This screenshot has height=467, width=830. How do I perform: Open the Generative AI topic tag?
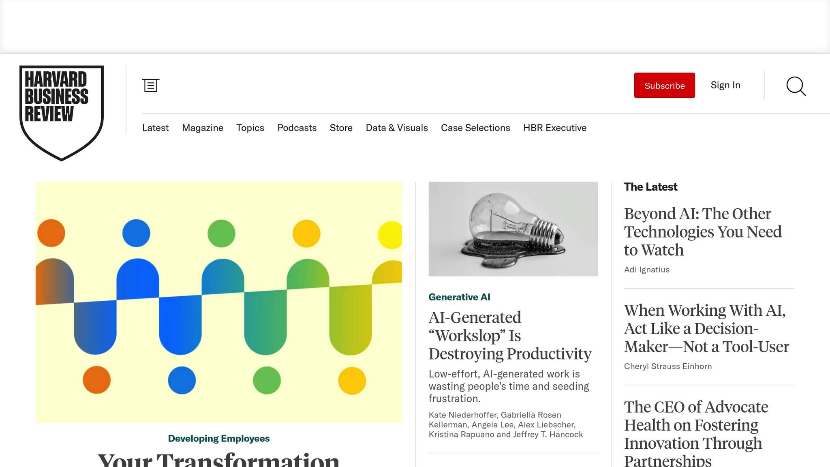point(459,296)
